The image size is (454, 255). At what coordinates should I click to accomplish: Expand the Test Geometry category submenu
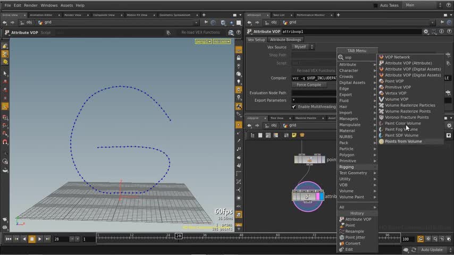[x=357, y=173]
